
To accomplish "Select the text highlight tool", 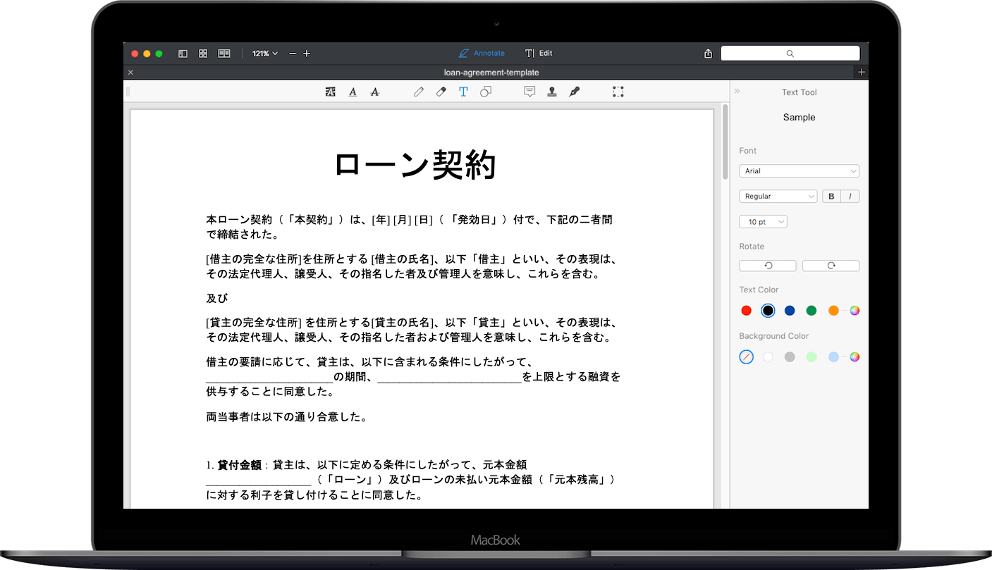I will (x=330, y=92).
